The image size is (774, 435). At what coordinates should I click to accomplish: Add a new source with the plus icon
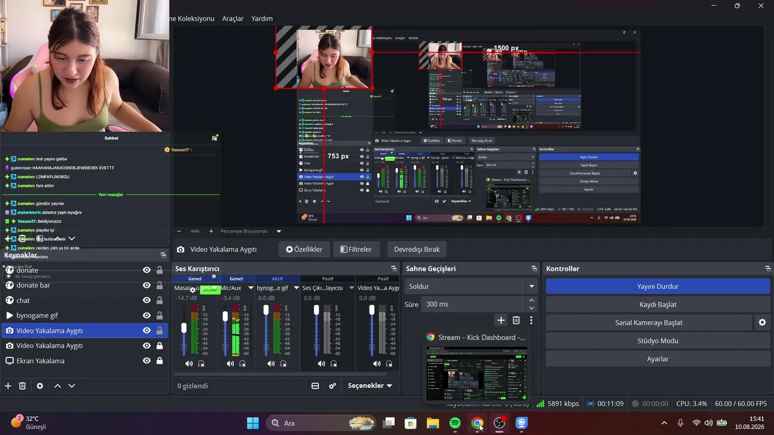pyautogui.click(x=8, y=386)
